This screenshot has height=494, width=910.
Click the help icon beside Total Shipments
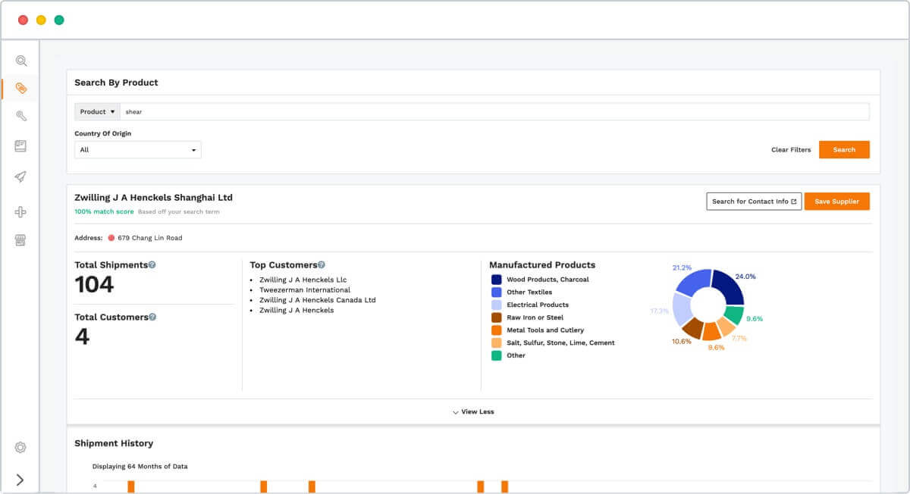pos(152,265)
